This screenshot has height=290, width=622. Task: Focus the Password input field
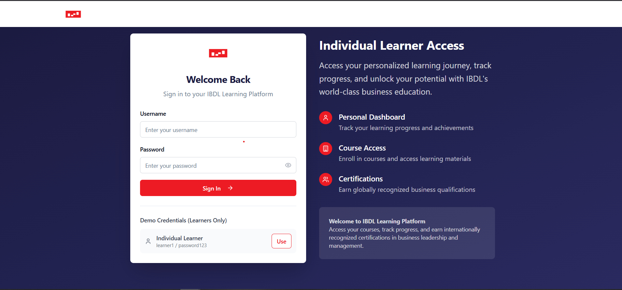(x=212, y=165)
